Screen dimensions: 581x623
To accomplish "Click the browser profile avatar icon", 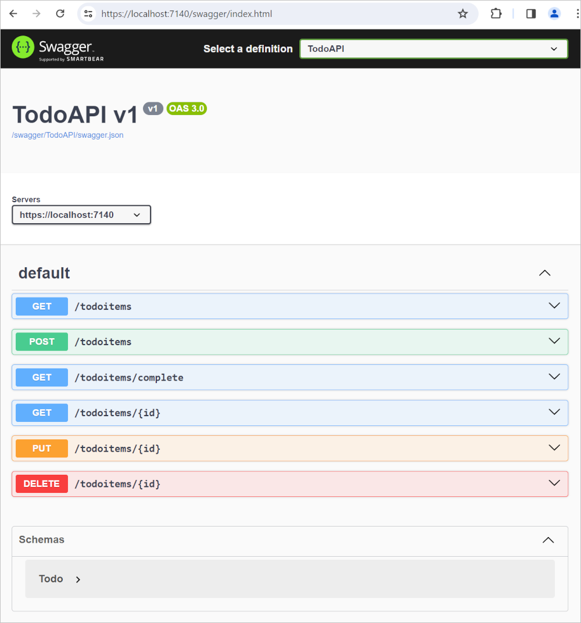I will click(554, 13).
